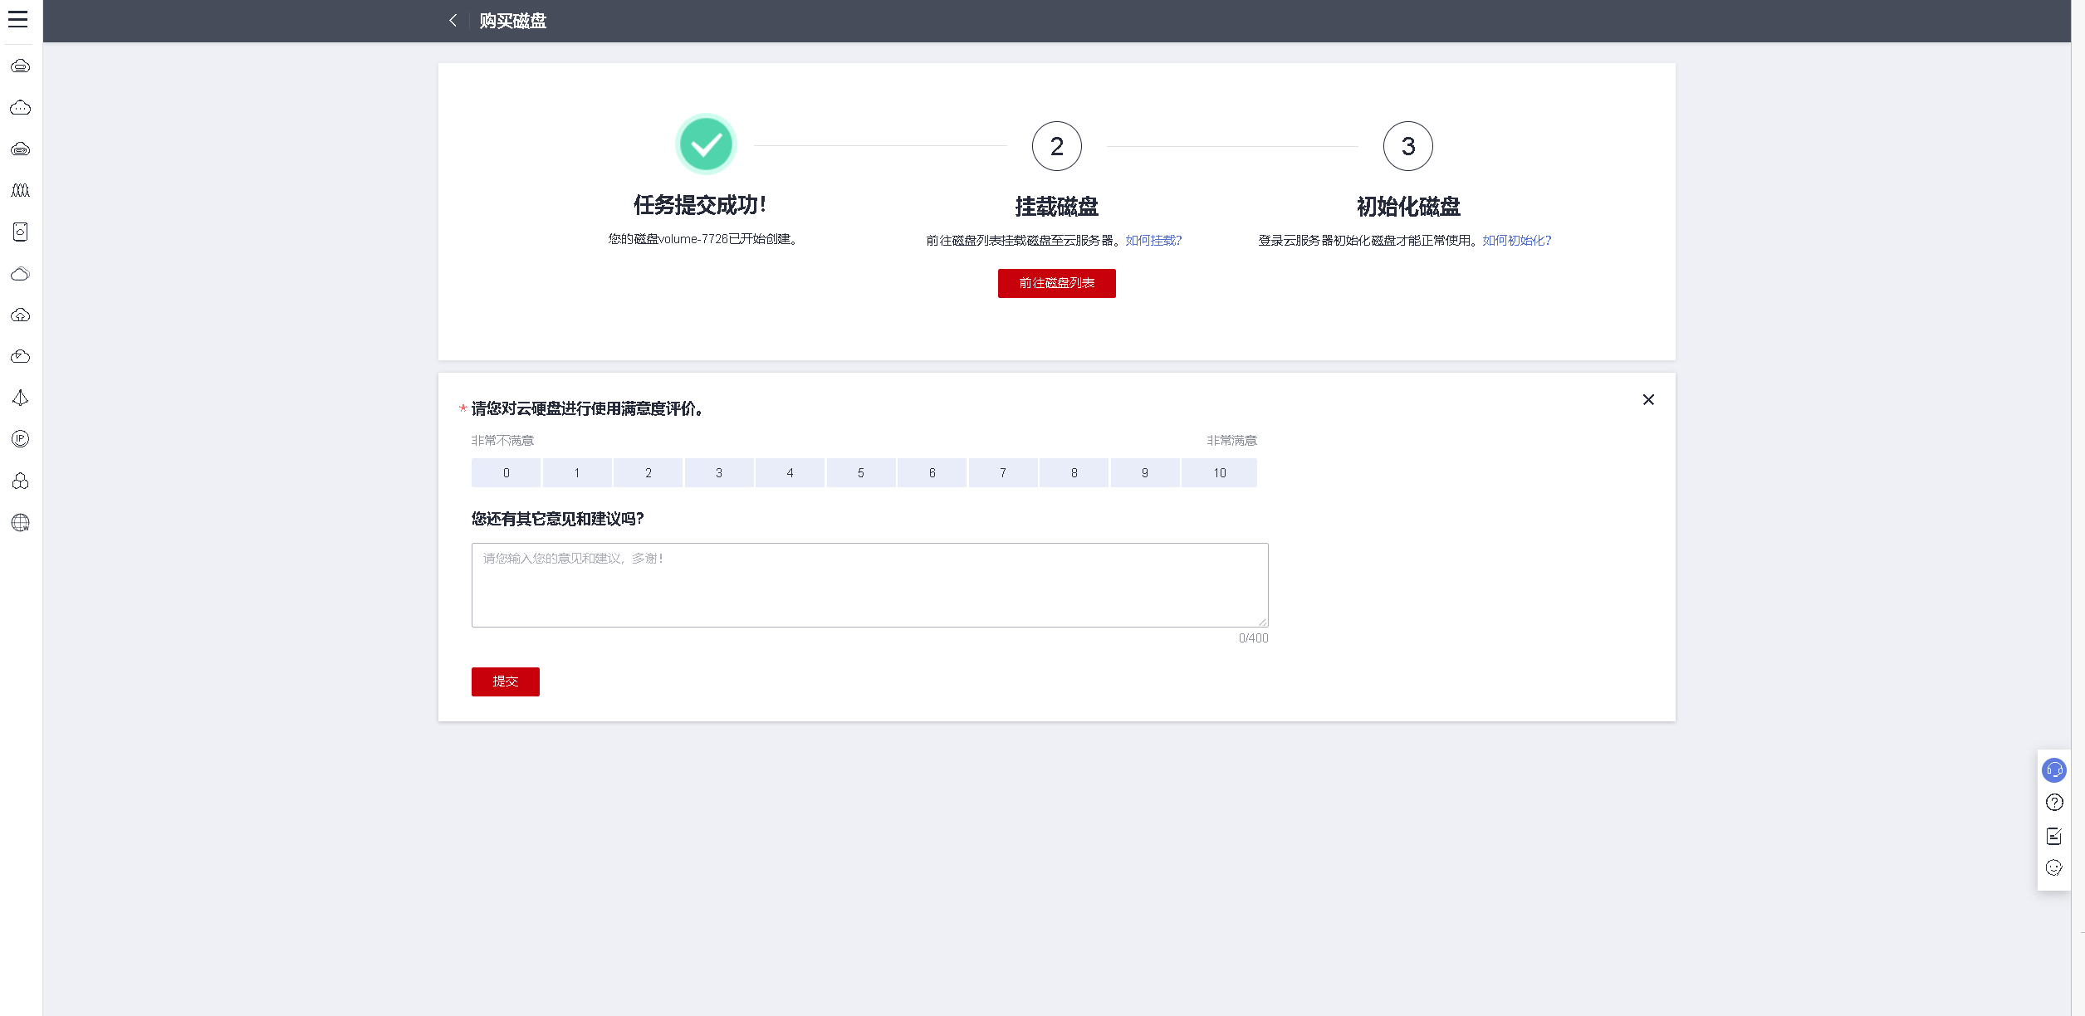The image size is (2085, 1016).
Task: Submit feedback with the 提交 button
Action: (x=505, y=681)
